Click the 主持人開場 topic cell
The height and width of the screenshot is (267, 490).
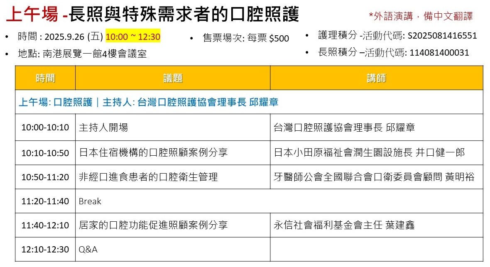coord(103,127)
